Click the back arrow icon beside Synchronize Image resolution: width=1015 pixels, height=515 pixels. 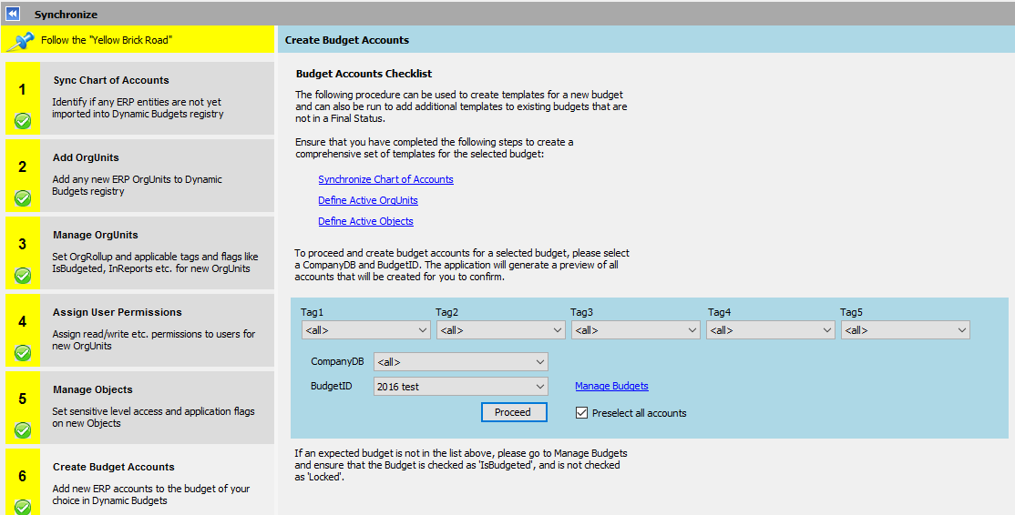(x=12, y=14)
